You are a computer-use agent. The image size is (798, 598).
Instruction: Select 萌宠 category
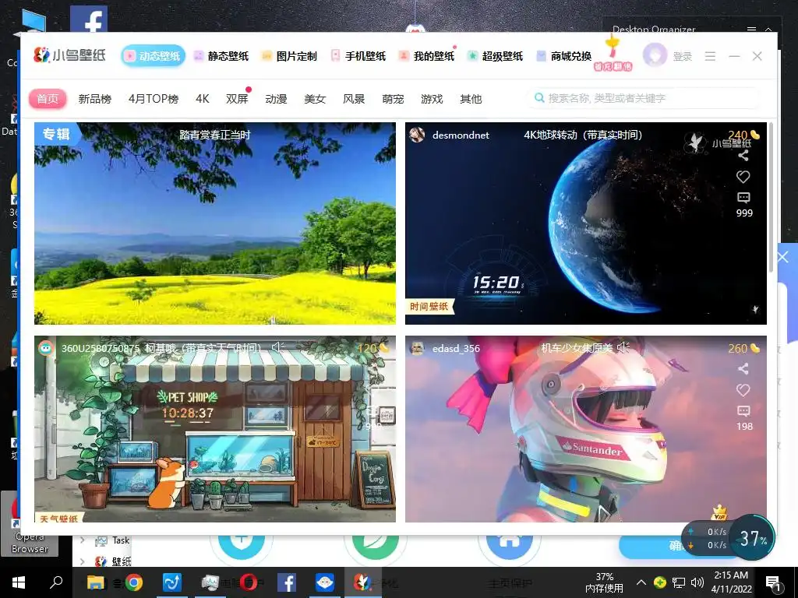[x=393, y=99]
